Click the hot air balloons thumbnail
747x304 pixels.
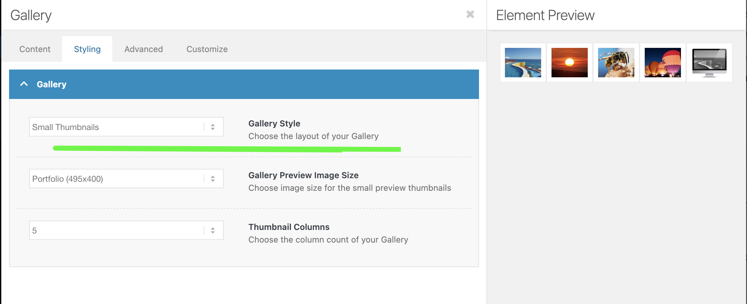[663, 62]
